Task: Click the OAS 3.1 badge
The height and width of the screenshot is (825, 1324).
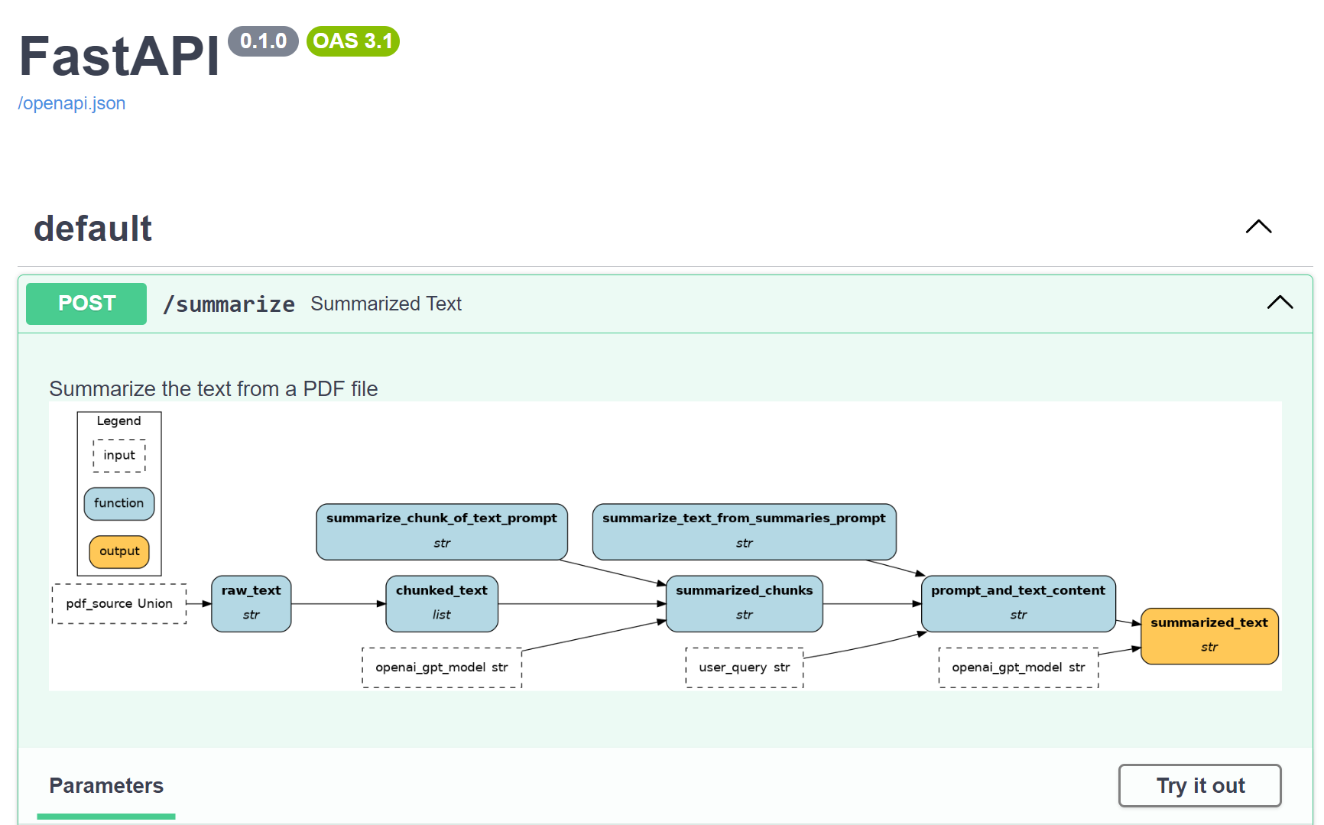Action: [352, 41]
